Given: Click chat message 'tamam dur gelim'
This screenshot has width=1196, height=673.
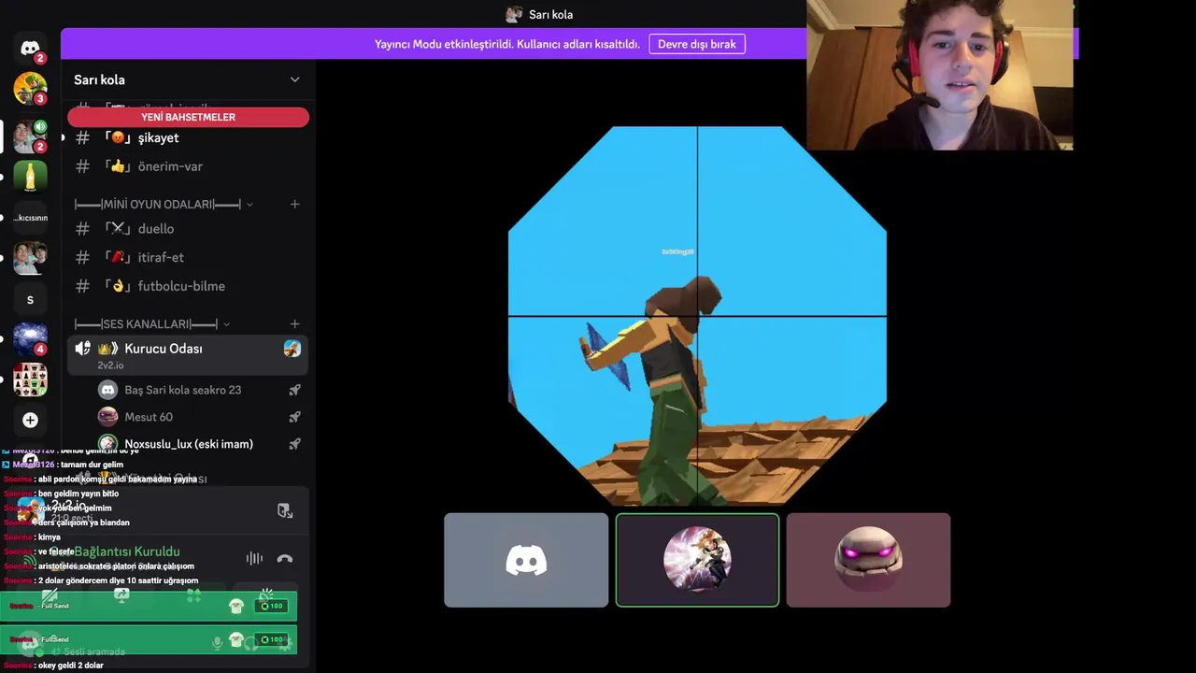Looking at the screenshot, I should (92, 465).
